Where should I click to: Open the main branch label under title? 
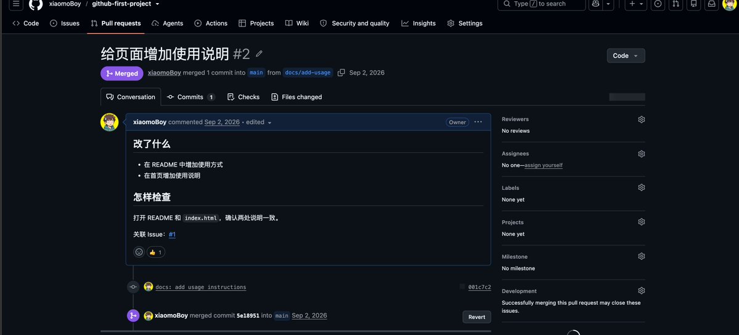click(x=256, y=73)
